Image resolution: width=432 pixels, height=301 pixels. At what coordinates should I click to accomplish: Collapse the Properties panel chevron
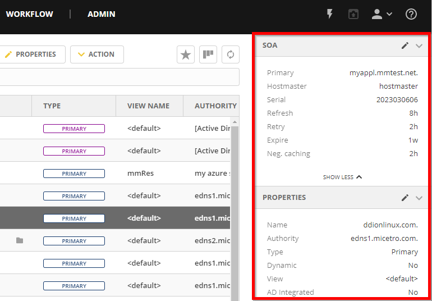[419, 198]
